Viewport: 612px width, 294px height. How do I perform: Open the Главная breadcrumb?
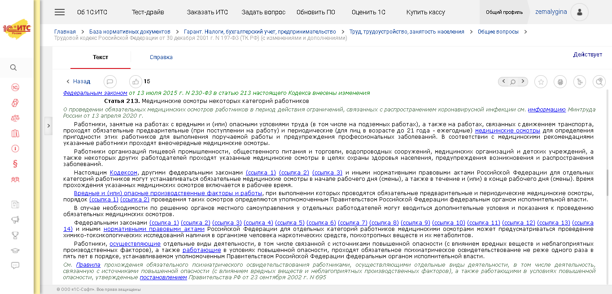click(65, 32)
